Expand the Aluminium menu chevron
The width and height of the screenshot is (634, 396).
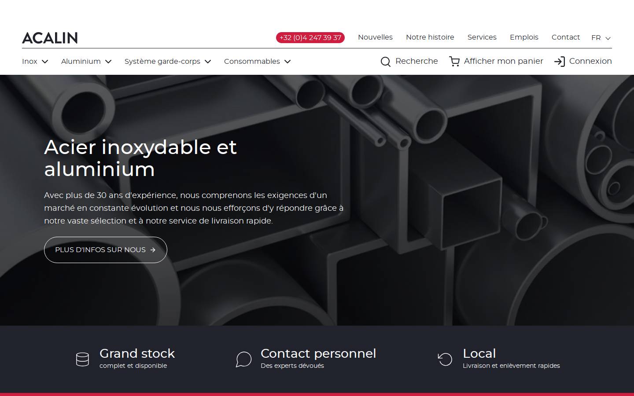point(108,62)
